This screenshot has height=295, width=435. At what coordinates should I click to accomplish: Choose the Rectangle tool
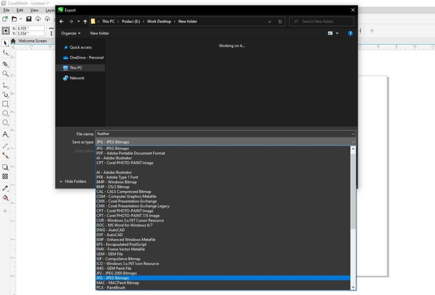click(5, 104)
